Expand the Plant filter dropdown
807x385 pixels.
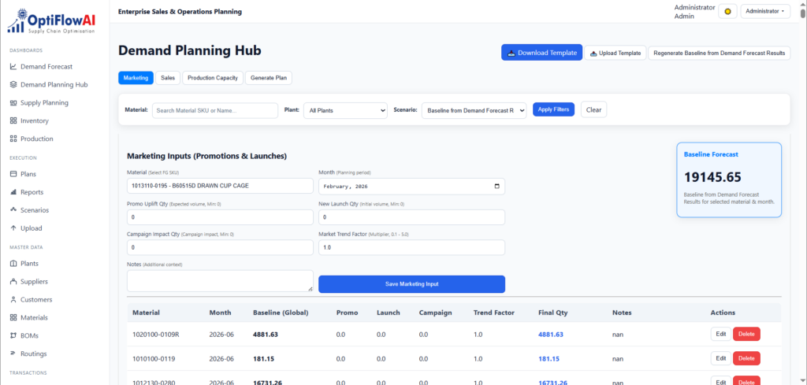tap(345, 110)
